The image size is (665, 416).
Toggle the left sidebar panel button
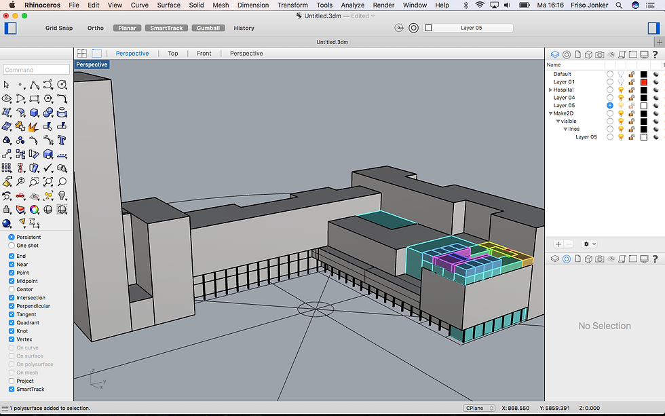click(x=11, y=28)
